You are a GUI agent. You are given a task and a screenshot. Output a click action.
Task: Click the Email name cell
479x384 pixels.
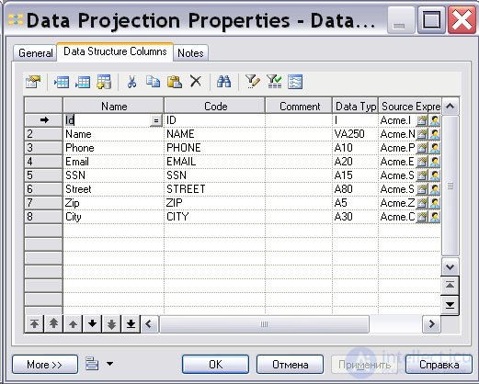tap(113, 162)
